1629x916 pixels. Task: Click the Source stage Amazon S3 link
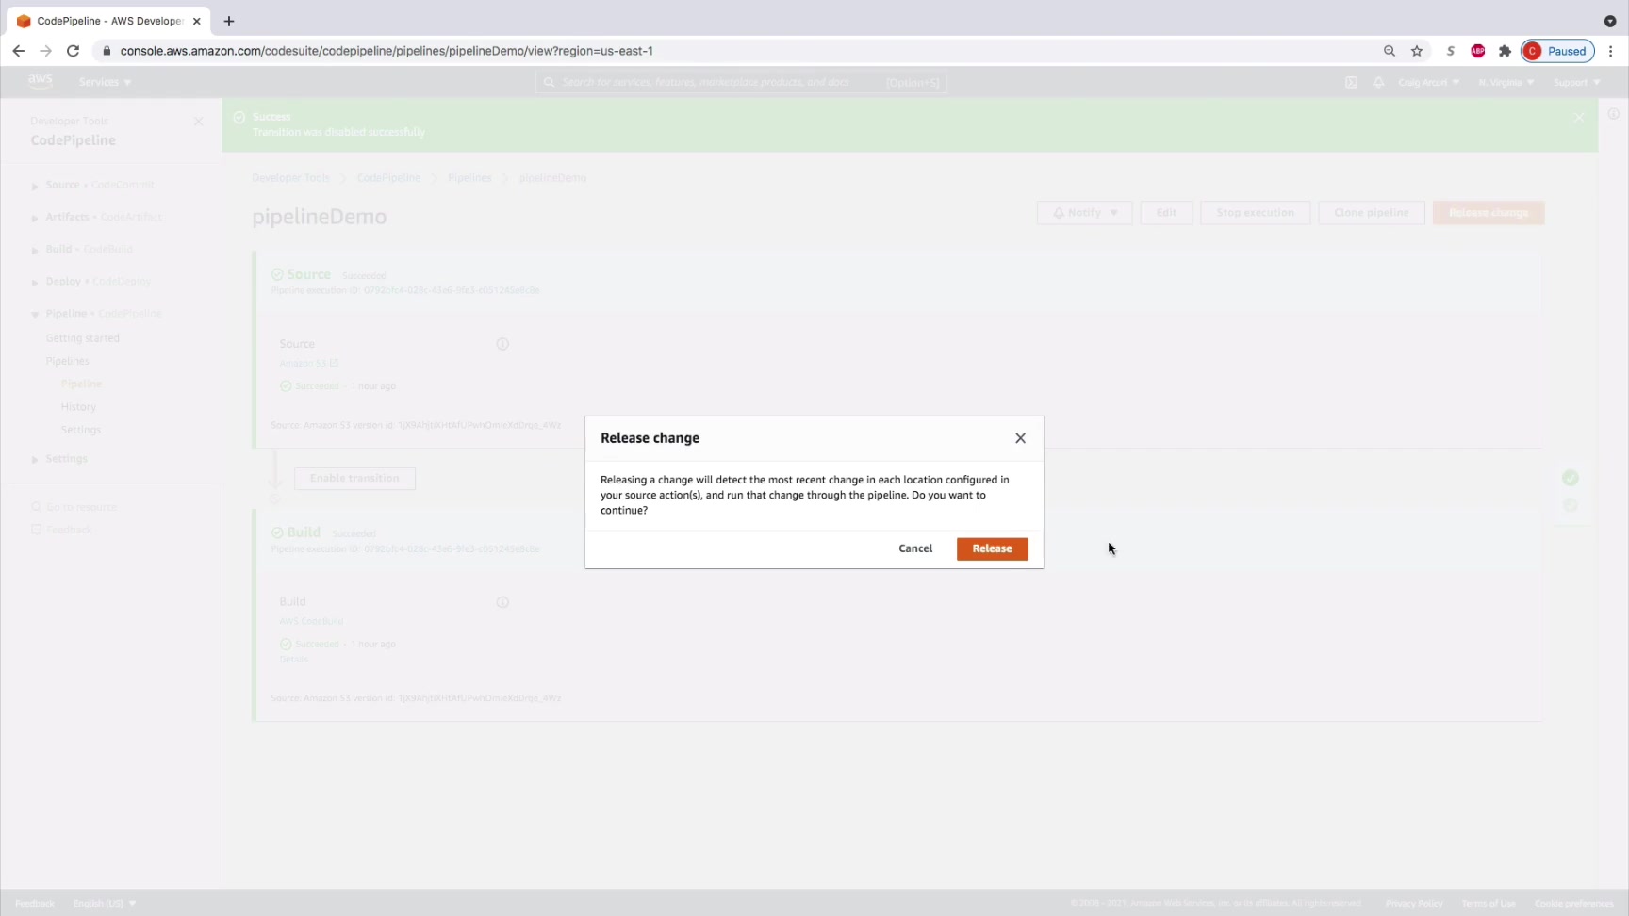coord(308,364)
